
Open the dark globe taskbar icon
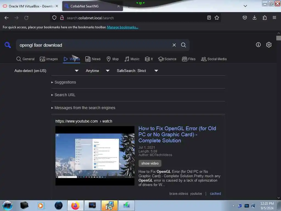[x=59, y=206]
